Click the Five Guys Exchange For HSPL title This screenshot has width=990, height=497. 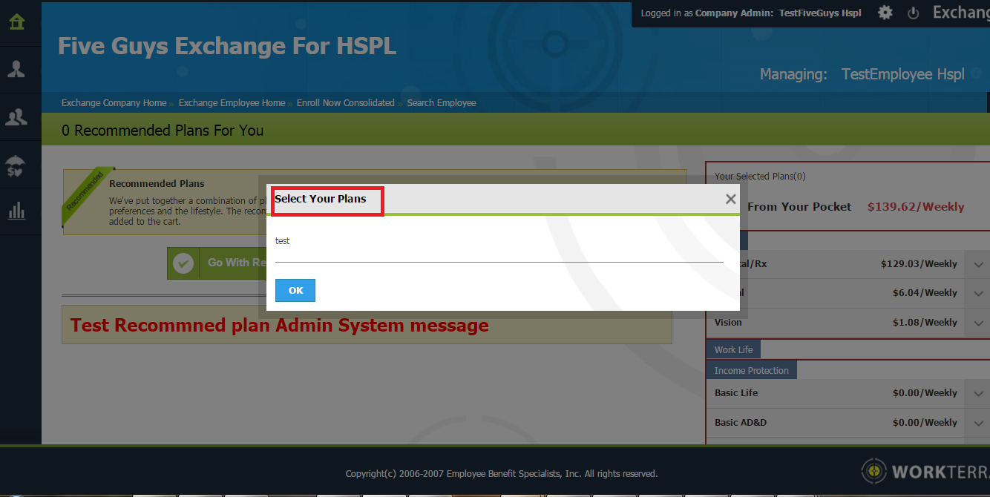point(227,47)
